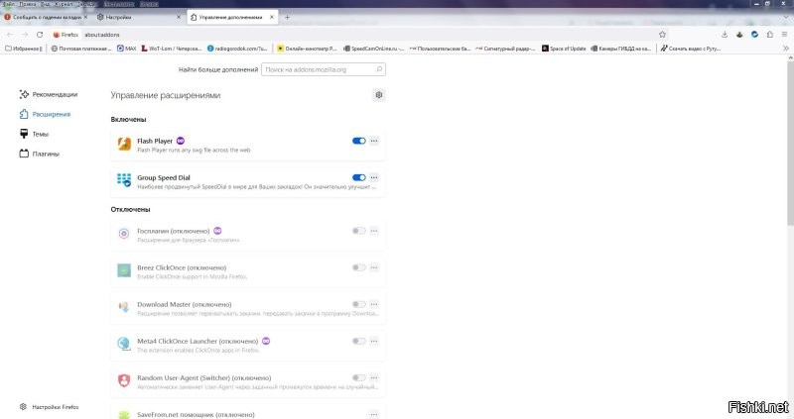This screenshot has height=419, width=794.
Task: Open the Flash Player extension details
Action: tap(247, 145)
